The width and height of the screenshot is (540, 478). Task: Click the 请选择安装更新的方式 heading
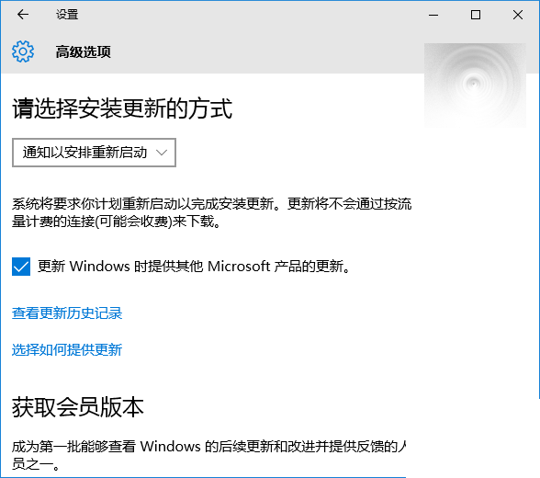pyautogui.click(x=123, y=108)
